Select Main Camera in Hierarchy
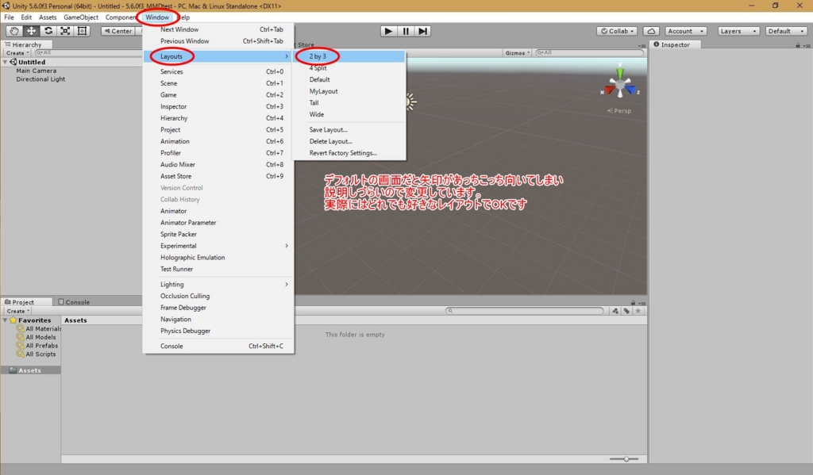813x475 pixels. (x=37, y=71)
